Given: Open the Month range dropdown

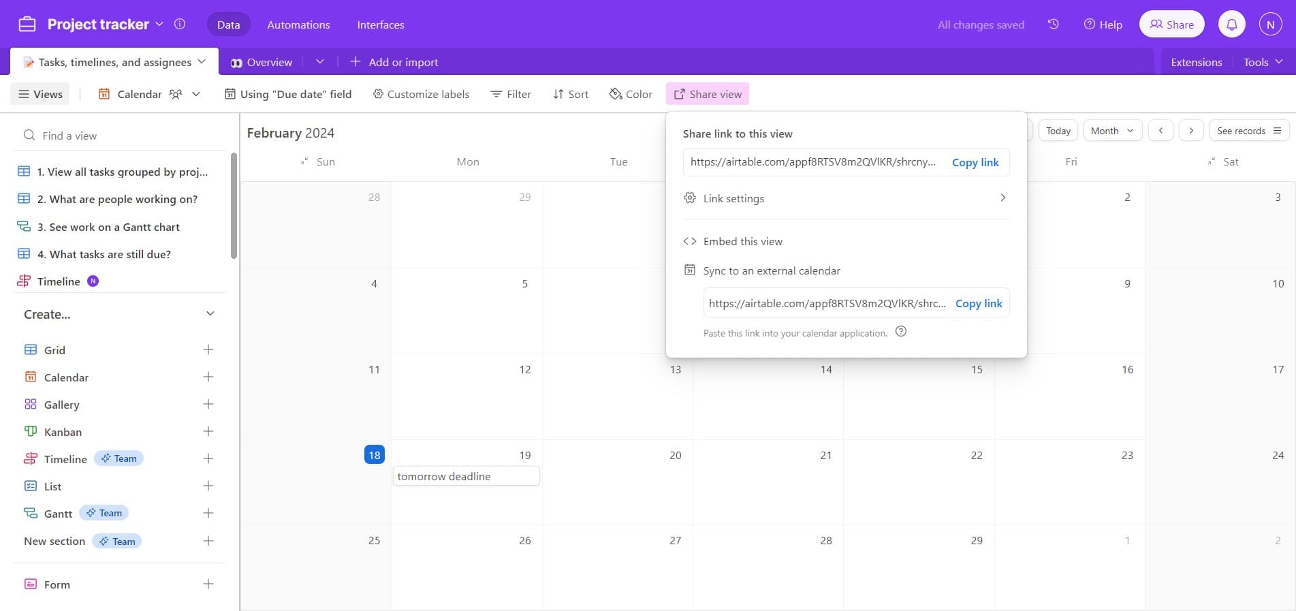Looking at the screenshot, I should 1113,130.
